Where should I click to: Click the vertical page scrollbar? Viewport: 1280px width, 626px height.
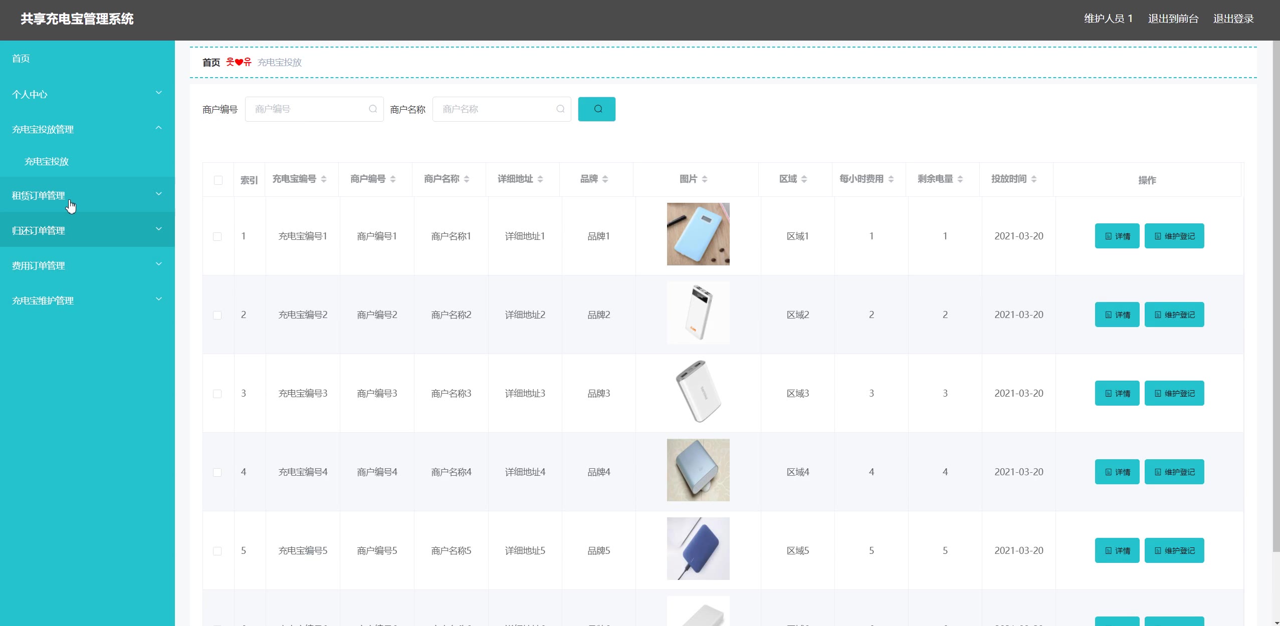coord(1276,295)
